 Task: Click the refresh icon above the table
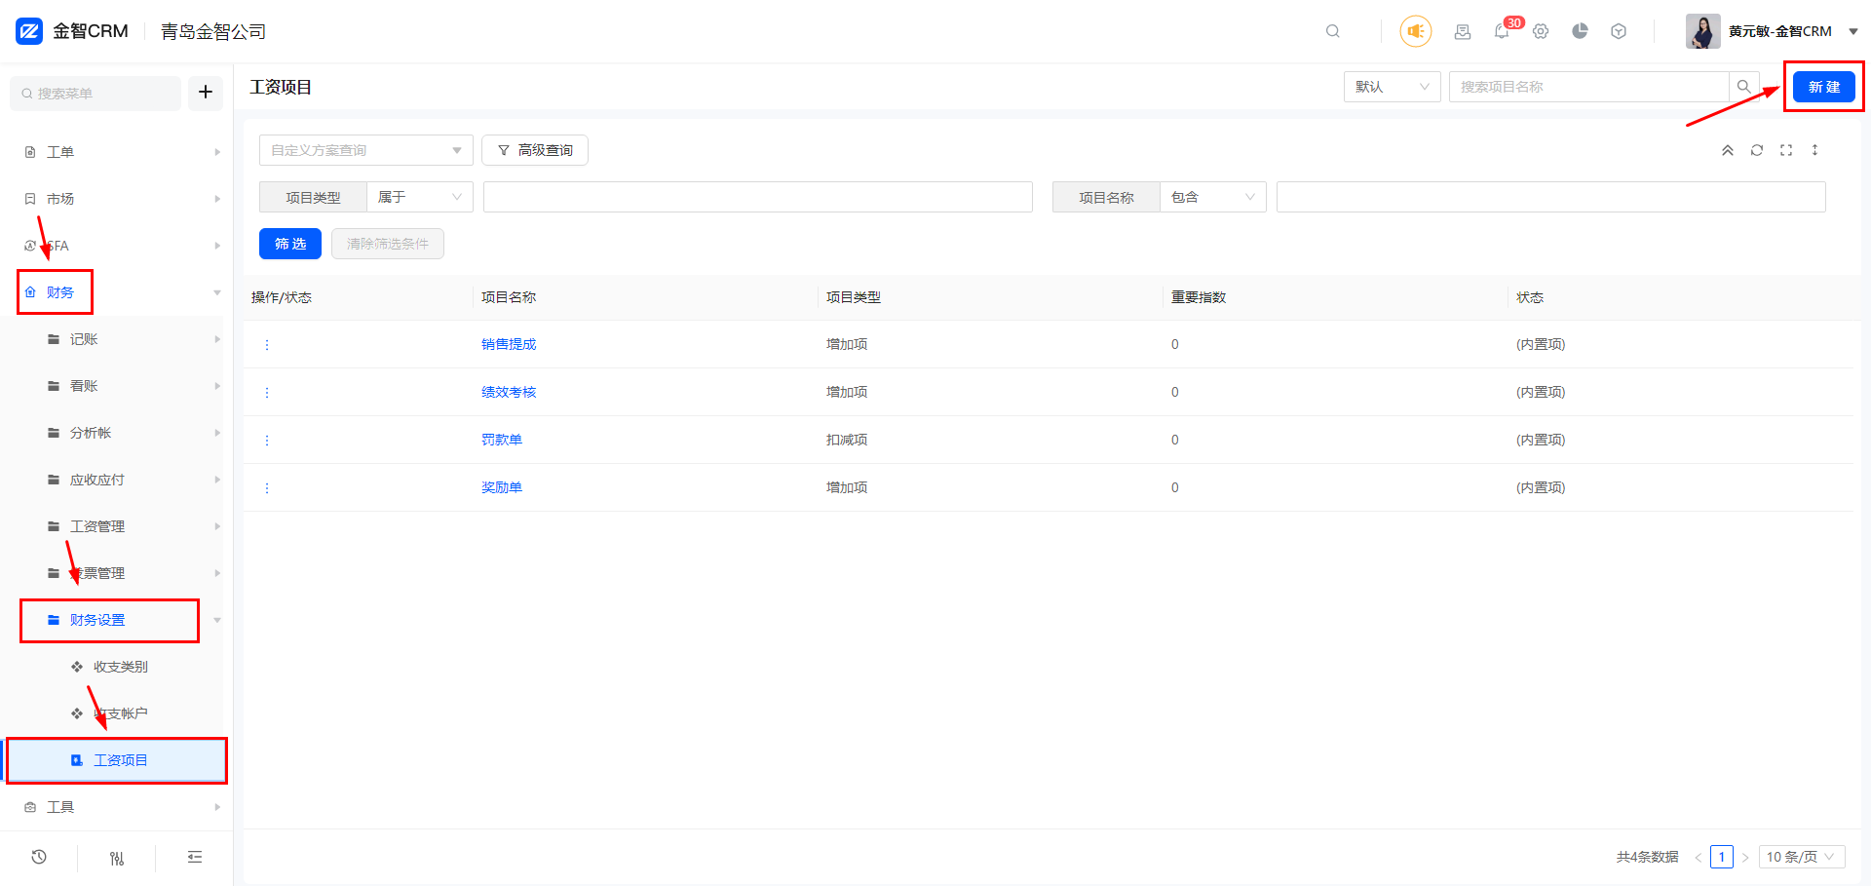(1757, 150)
